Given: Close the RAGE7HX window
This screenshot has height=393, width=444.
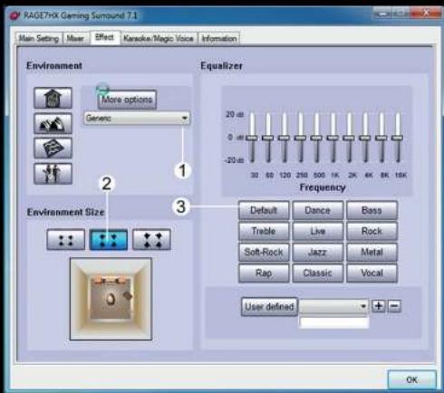Looking at the screenshot, I should click(426, 13).
